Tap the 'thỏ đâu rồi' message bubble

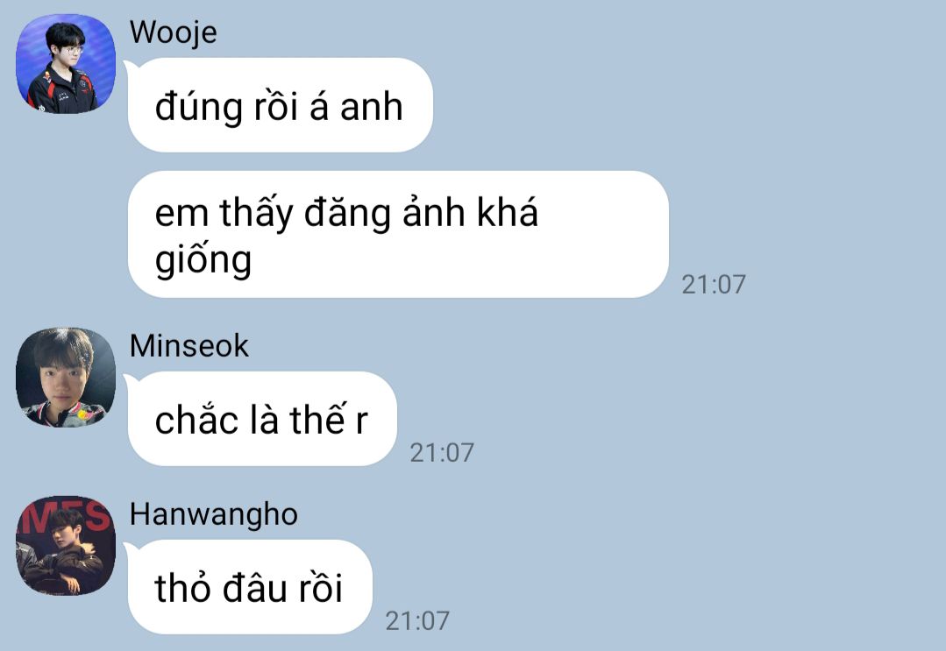250,587
